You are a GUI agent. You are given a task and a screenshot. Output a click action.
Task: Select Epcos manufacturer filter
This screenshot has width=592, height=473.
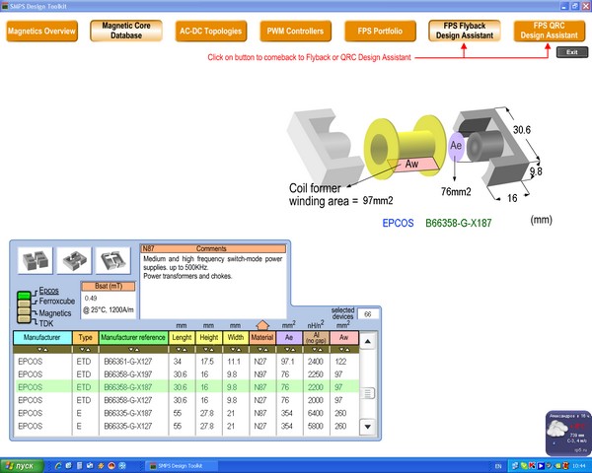pos(49,293)
